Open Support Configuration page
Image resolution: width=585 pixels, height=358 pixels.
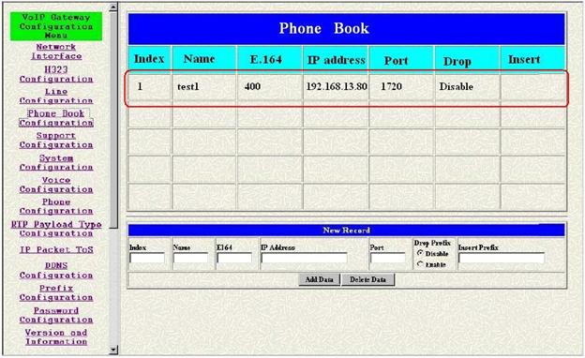pos(56,141)
